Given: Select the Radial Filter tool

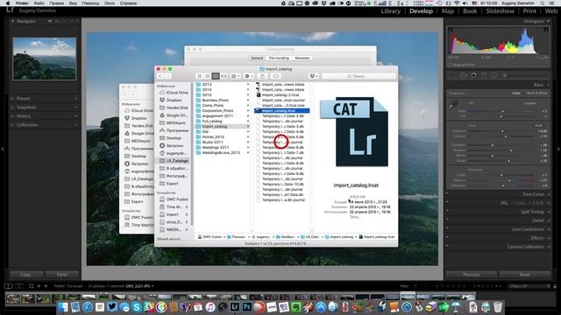Looking at the screenshot, I should coord(494,75).
